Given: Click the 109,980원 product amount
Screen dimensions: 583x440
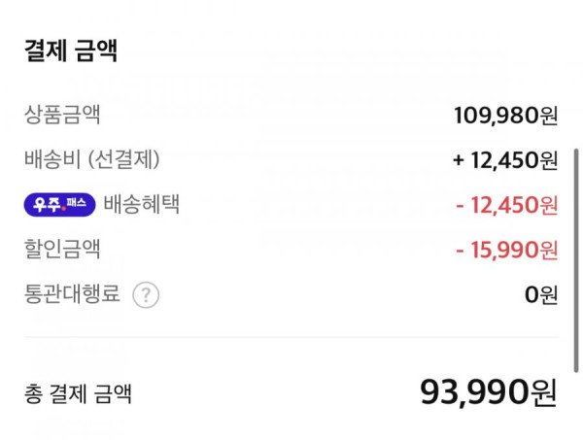Looking at the screenshot, I should (505, 116).
